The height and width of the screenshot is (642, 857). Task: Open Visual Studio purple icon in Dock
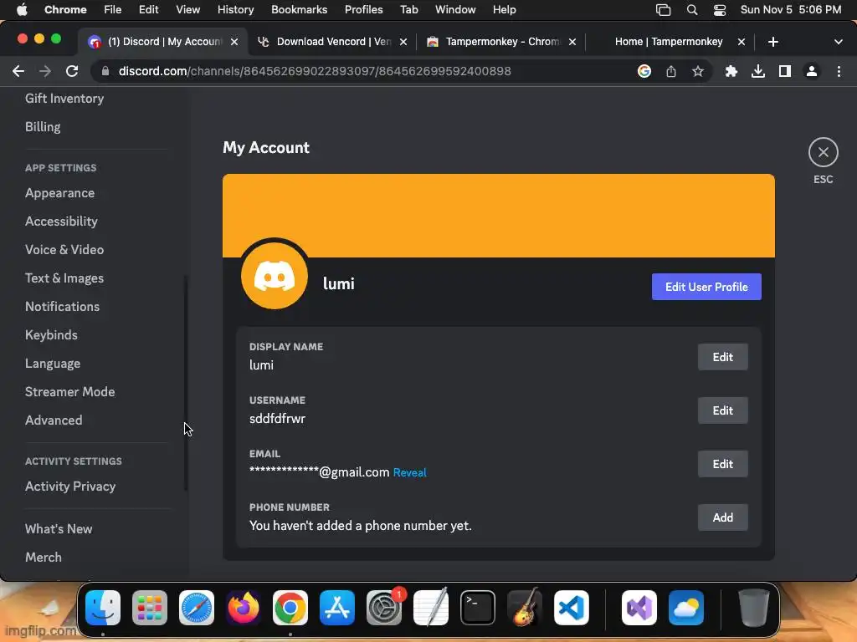point(639,608)
